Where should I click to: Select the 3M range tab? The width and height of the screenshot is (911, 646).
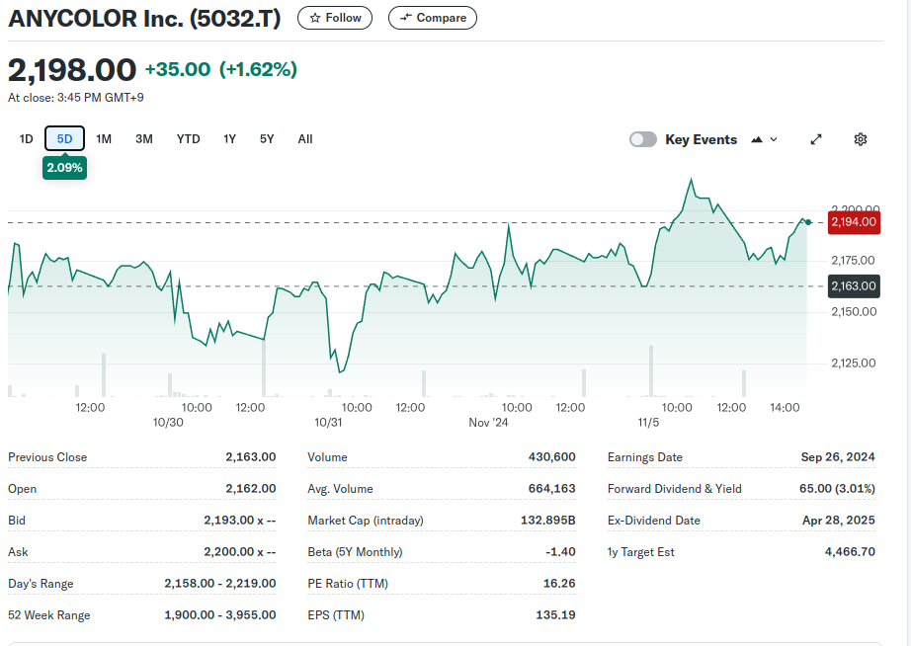[144, 139]
